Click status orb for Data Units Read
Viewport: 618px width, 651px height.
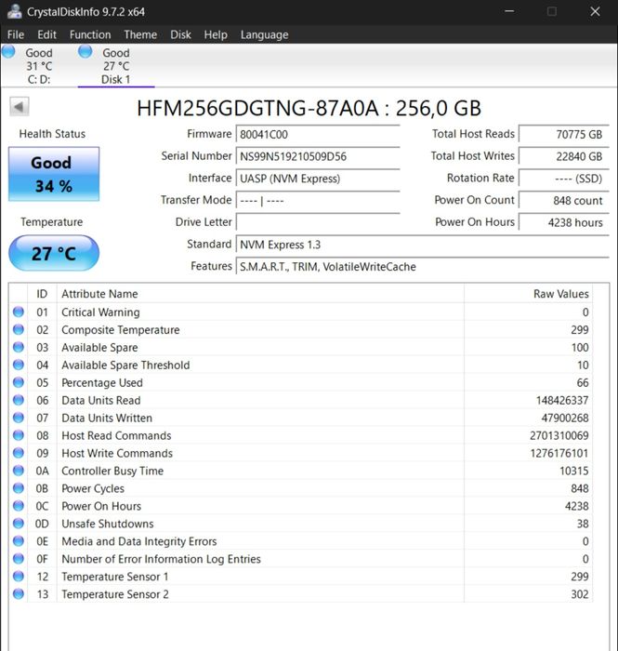click(x=19, y=400)
